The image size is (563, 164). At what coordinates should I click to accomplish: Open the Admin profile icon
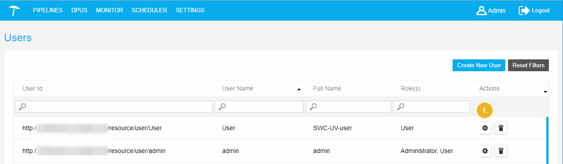coord(481,11)
